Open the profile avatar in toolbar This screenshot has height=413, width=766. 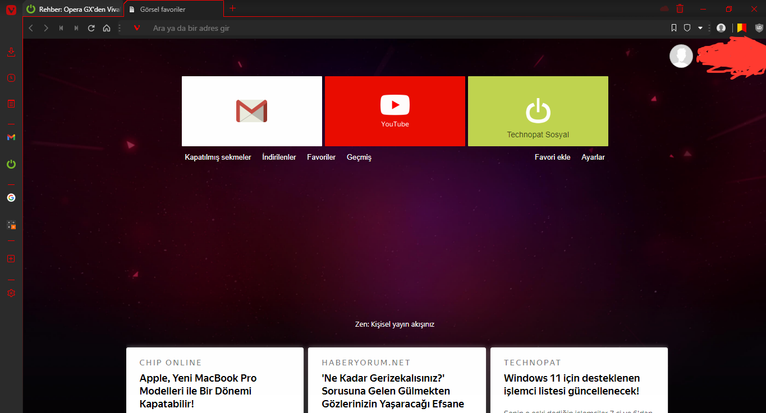point(721,28)
